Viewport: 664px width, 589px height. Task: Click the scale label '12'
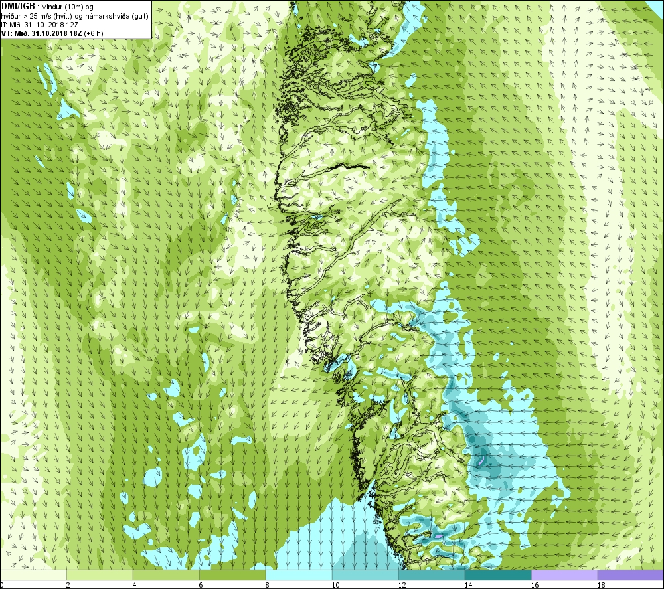402,585
